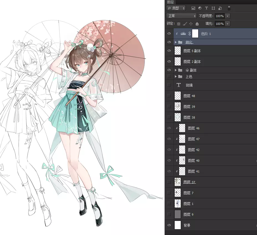Filter layers by adjustment layer icon
This screenshot has height=235, width=257.
[200, 8]
